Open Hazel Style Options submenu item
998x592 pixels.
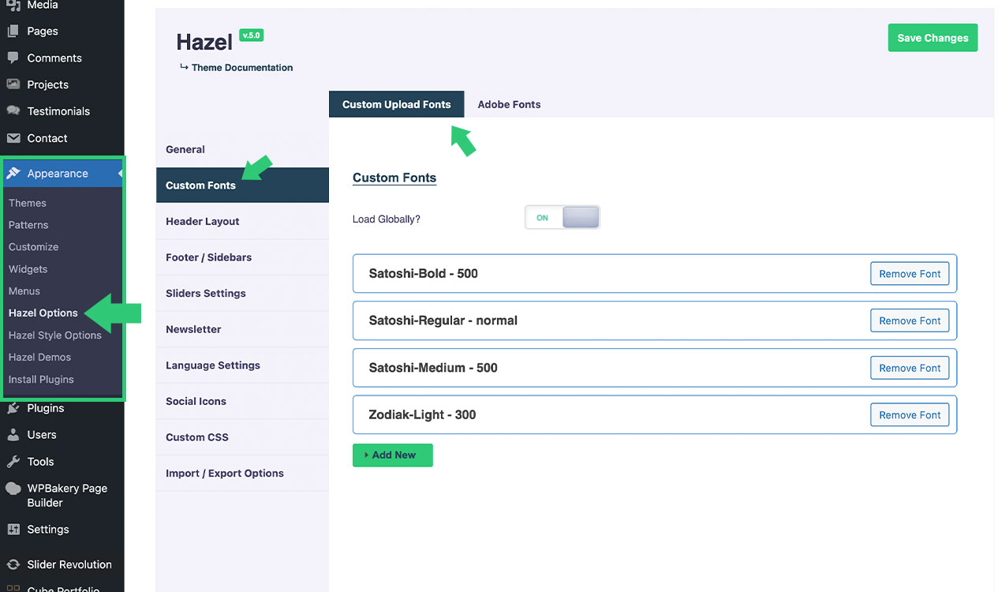pyautogui.click(x=55, y=335)
